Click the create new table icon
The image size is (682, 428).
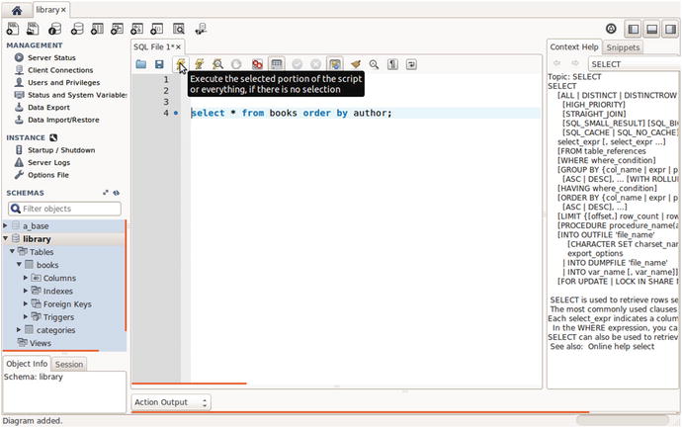[97, 29]
